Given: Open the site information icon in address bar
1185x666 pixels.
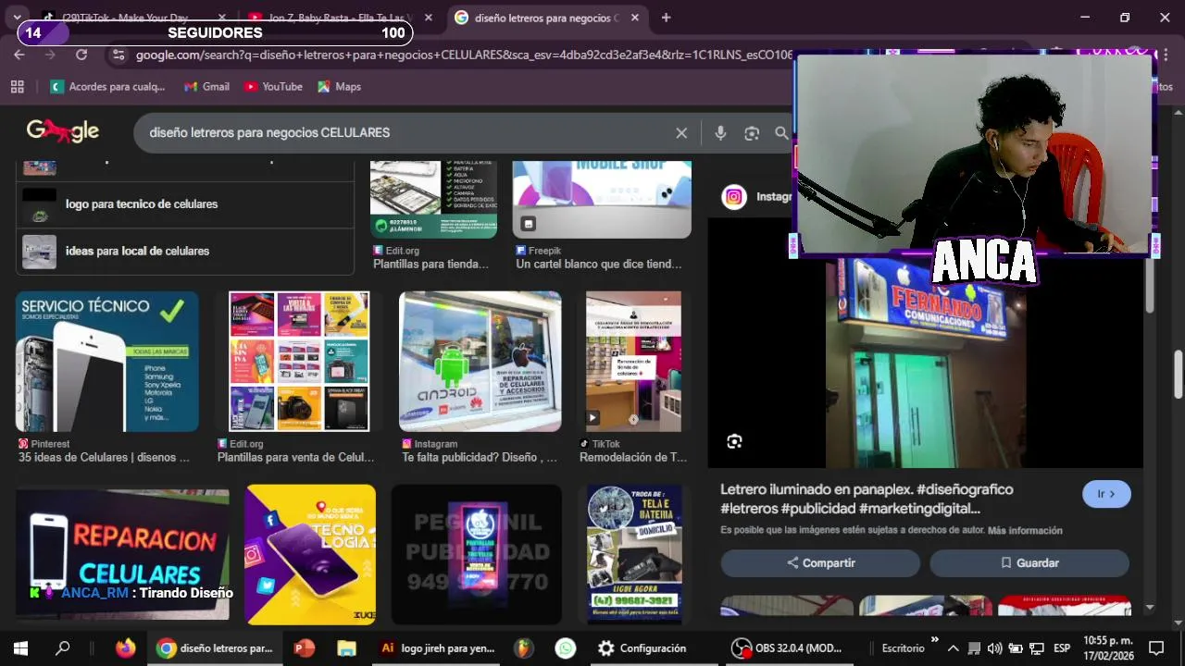Looking at the screenshot, I should [x=118, y=55].
